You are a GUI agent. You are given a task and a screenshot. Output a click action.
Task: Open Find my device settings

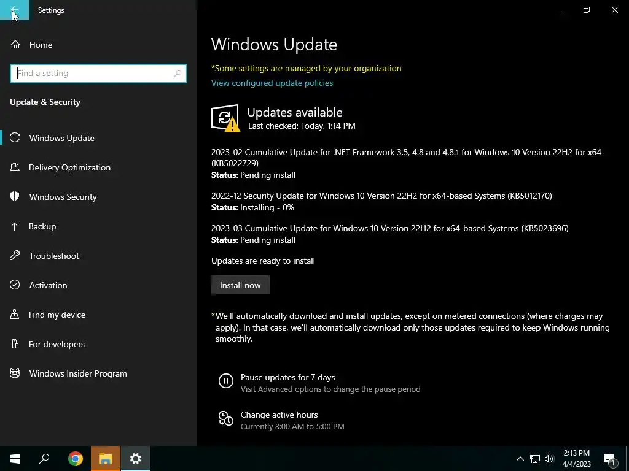point(98,315)
